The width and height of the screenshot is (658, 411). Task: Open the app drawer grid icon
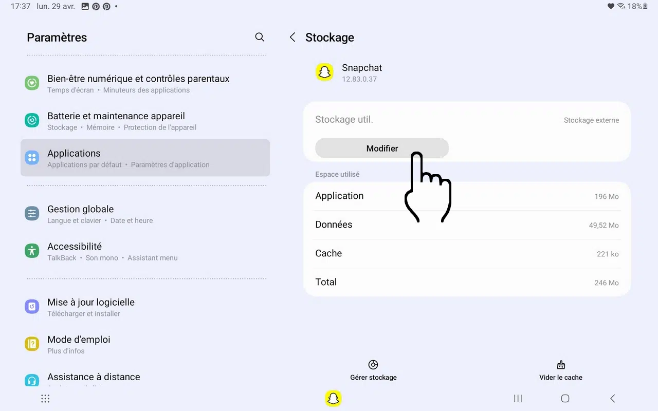coord(45,399)
